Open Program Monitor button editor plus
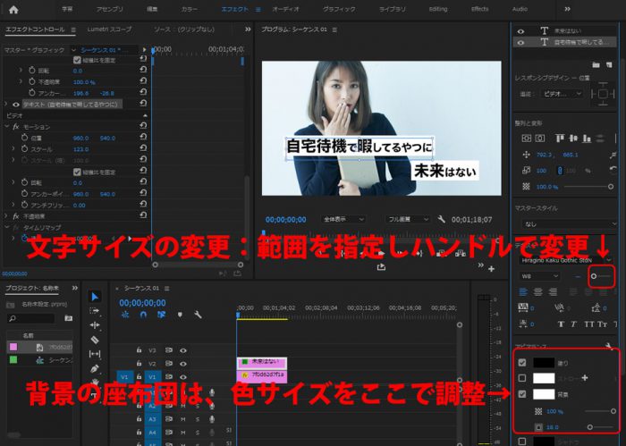626x446 pixels. coord(492,269)
